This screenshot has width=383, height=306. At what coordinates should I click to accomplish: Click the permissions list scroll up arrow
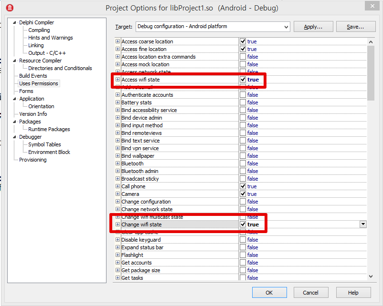(371, 42)
